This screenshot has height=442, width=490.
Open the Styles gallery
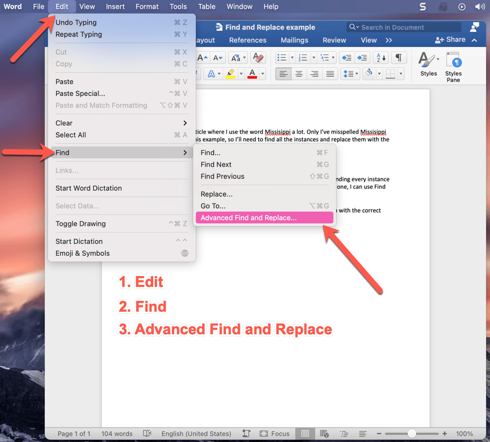point(429,65)
